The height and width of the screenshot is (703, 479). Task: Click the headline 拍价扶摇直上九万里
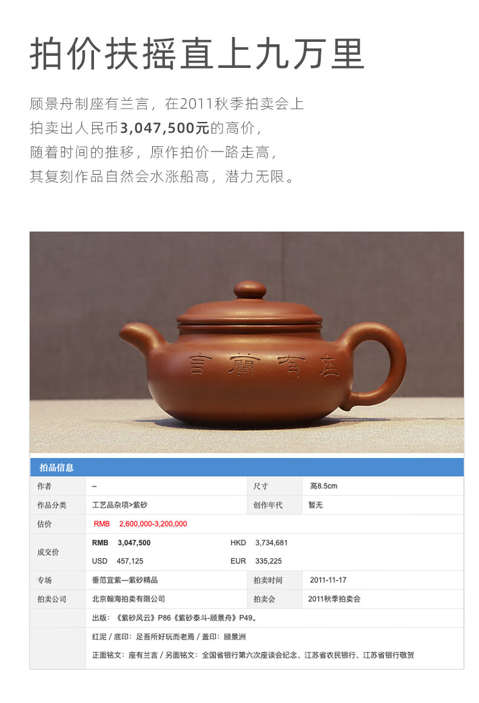[x=197, y=54]
